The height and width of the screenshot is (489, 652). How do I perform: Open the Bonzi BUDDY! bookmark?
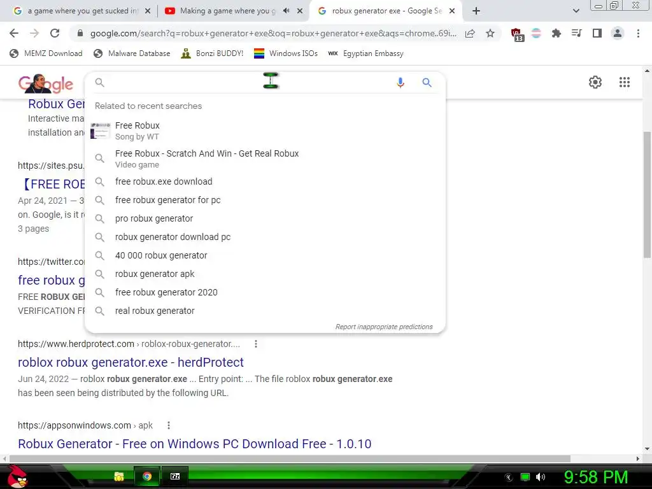[x=212, y=53]
